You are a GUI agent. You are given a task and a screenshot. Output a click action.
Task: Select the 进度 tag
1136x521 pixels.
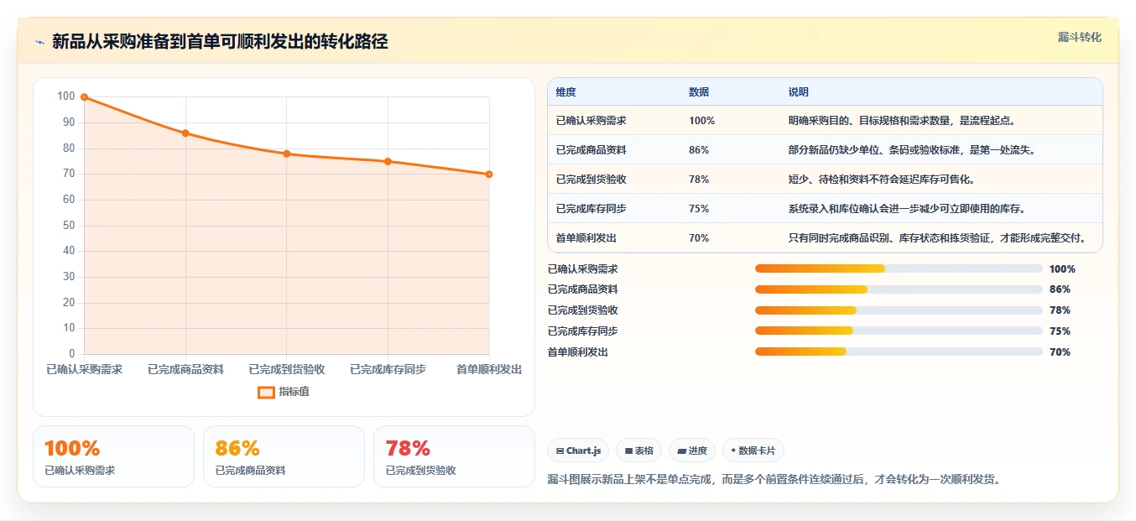[x=692, y=451]
